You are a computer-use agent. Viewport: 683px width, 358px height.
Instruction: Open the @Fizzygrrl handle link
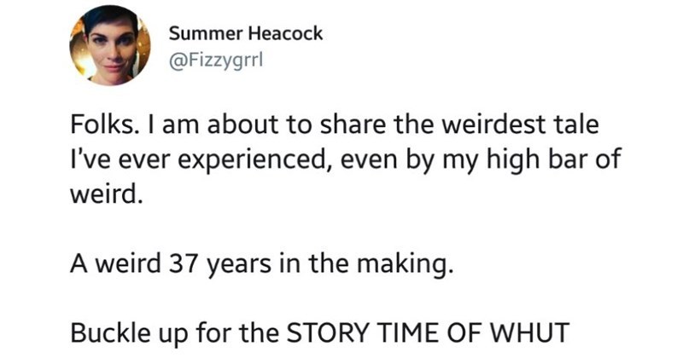(214, 61)
